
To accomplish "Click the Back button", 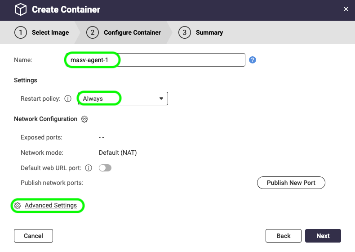I will [283, 236].
